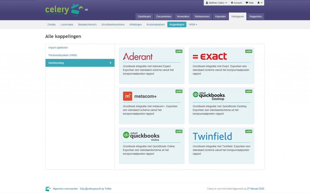Select Boekhouding in the sidebar
This screenshot has width=310, height=193.
tap(80, 63)
